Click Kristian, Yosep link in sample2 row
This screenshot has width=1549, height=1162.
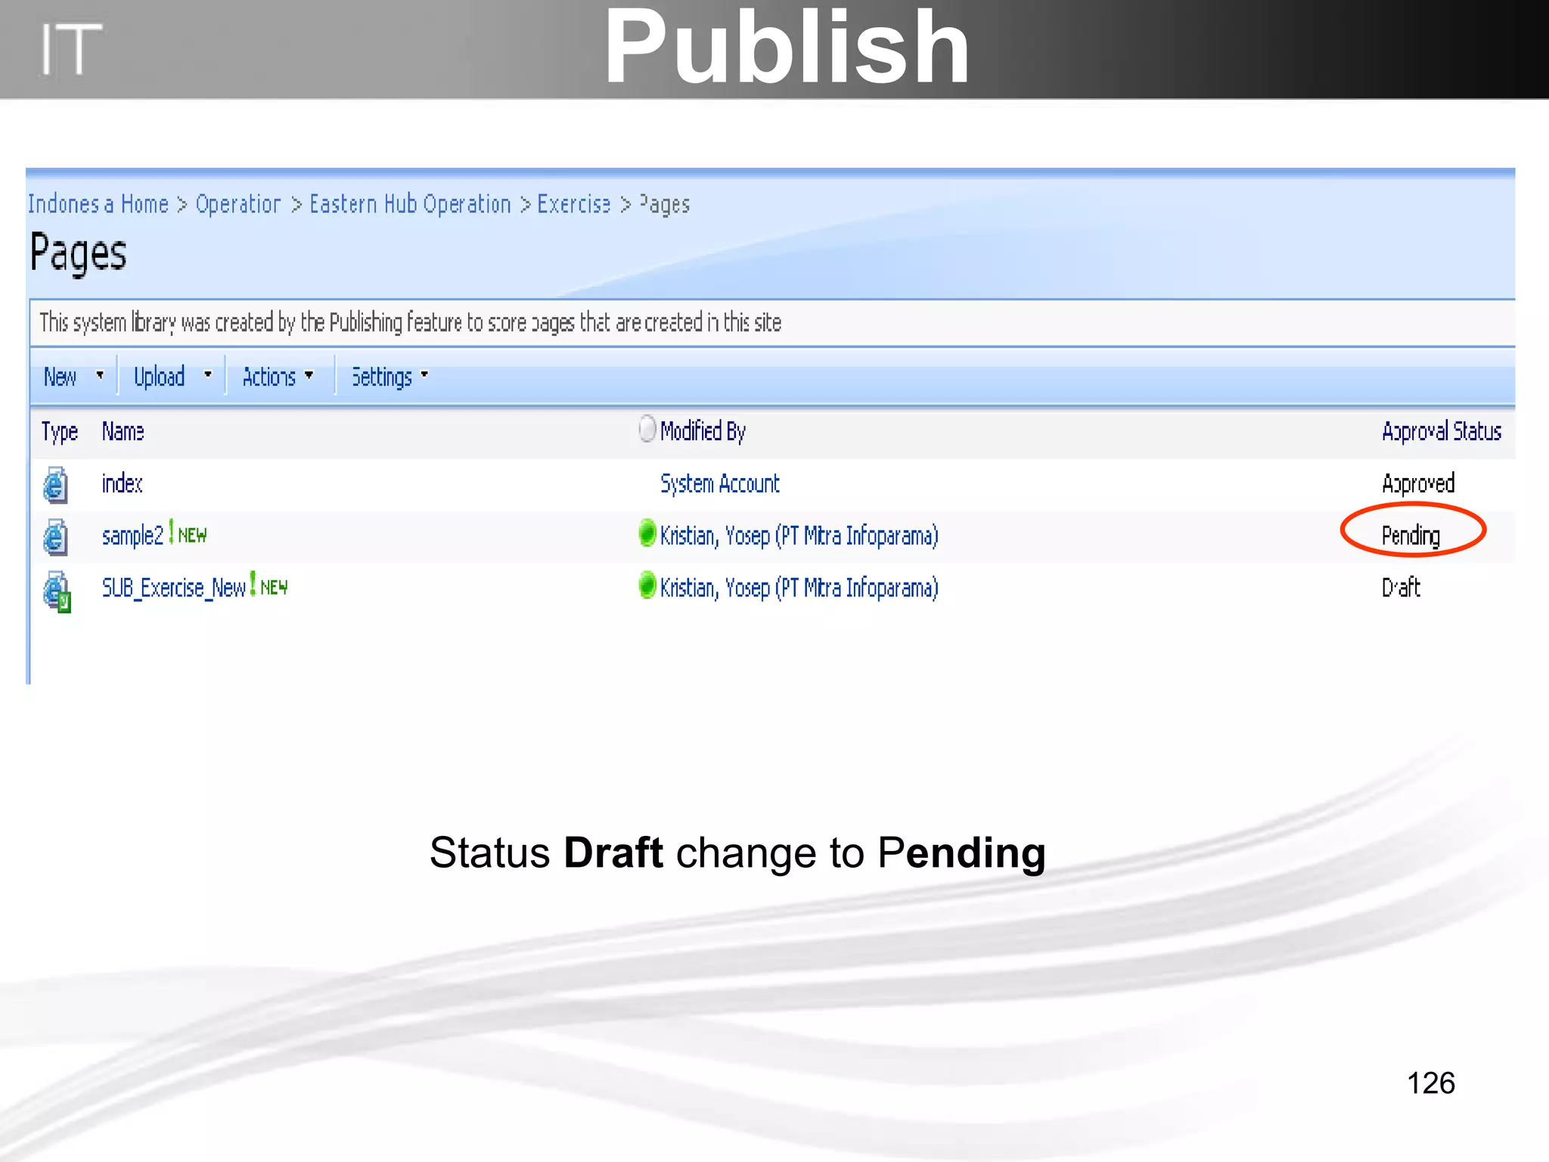click(x=799, y=536)
